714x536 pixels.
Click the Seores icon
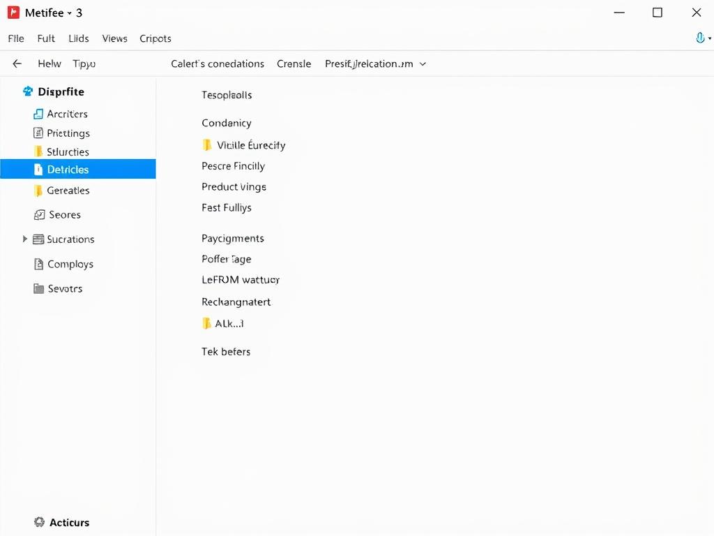(40, 215)
